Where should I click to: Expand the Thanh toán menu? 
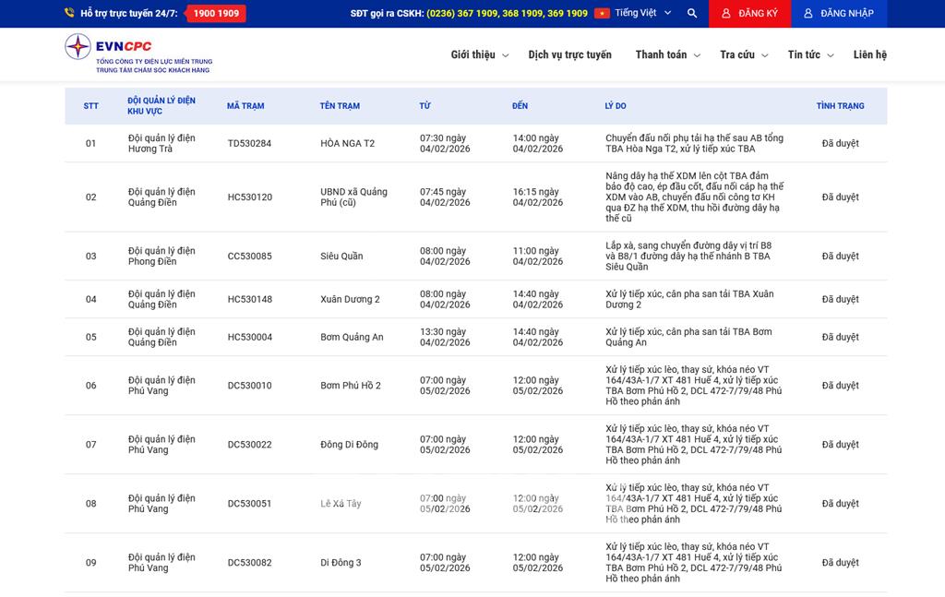click(x=667, y=55)
